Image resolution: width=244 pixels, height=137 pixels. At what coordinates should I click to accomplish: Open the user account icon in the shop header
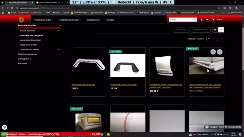click(202, 19)
